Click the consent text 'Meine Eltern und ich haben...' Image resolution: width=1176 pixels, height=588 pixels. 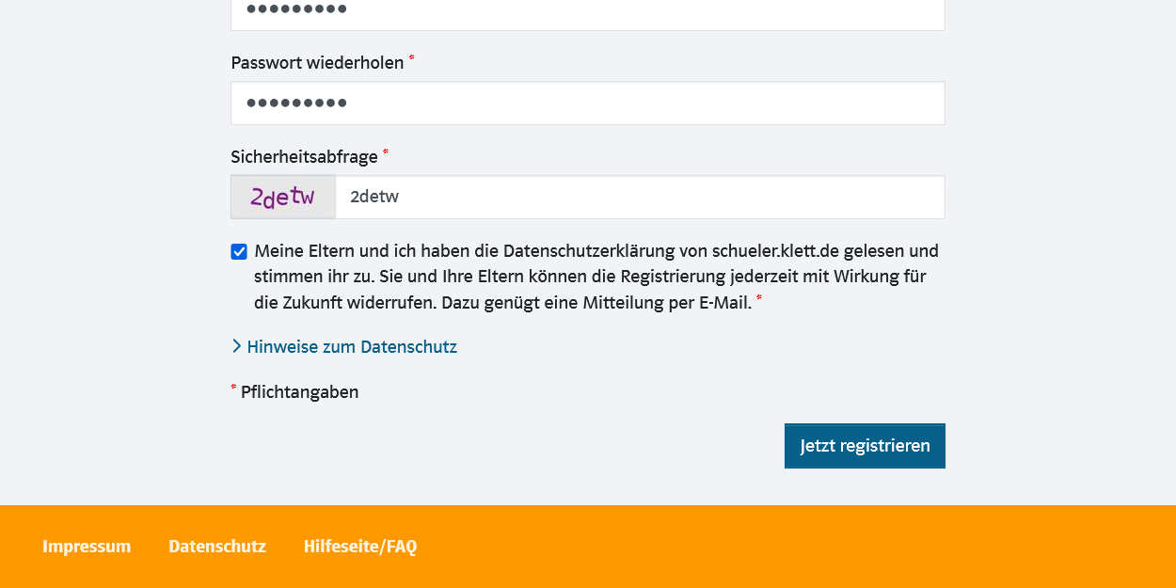pos(596,277)
